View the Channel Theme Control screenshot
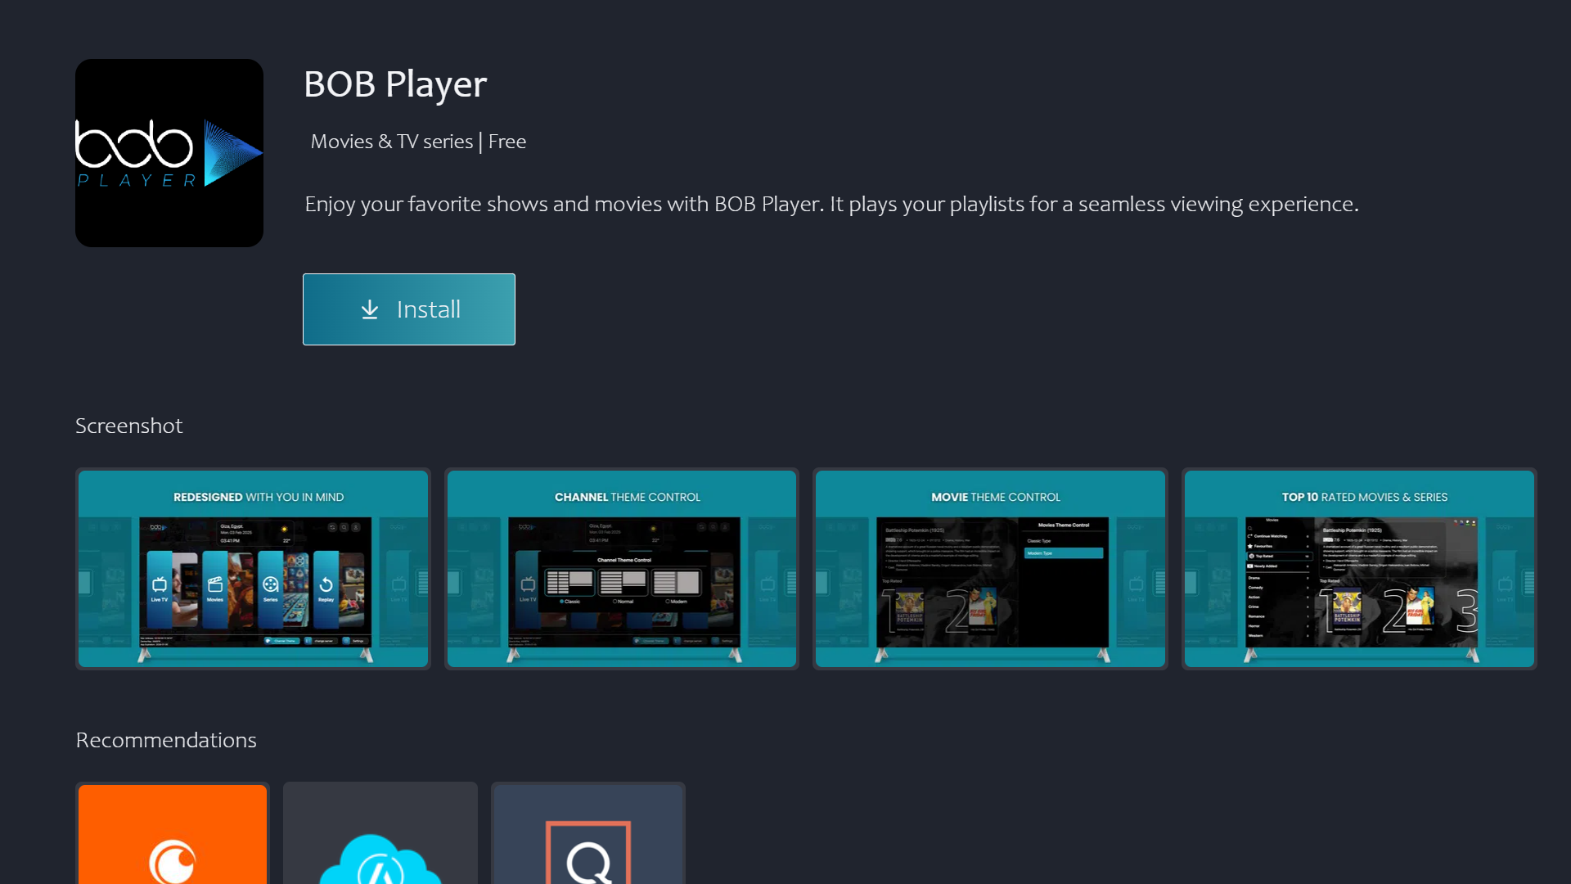This screenshot has width=1571, height=884. pyautogui.click(x=622, y=569)
